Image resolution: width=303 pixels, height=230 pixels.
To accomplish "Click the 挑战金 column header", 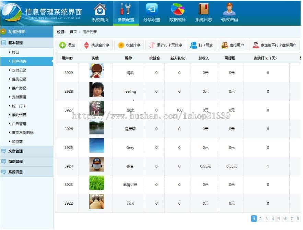I will pyautogui.click(x=155, y=58).
